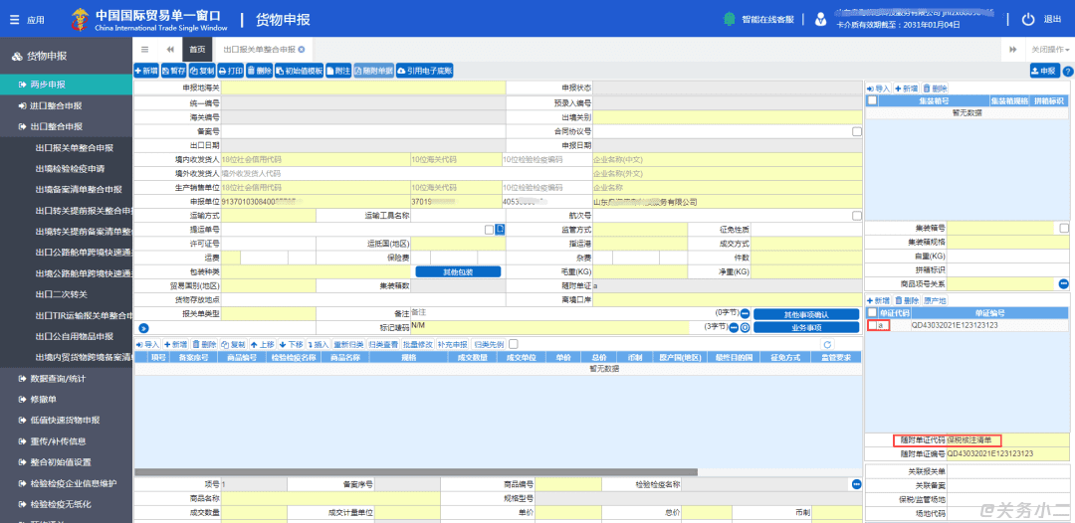This screenshot has width=1075, height=523.
Task: Click the 引用电子底账 cloud icon button
Action: click(x=425, y=71)
